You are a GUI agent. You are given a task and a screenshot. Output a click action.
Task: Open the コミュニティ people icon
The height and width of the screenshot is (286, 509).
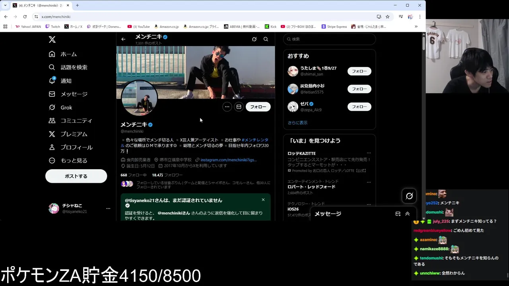(52, 120)
